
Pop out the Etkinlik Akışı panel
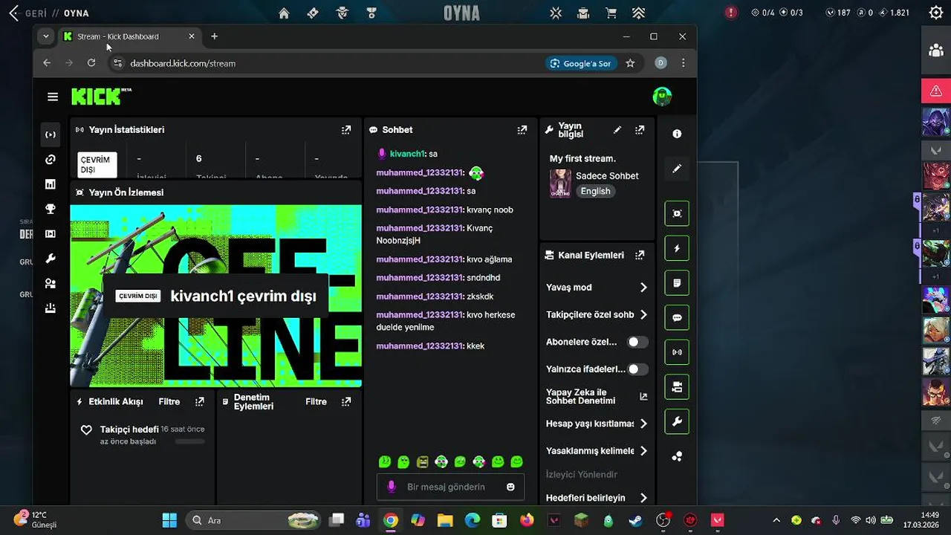[200, 401]
